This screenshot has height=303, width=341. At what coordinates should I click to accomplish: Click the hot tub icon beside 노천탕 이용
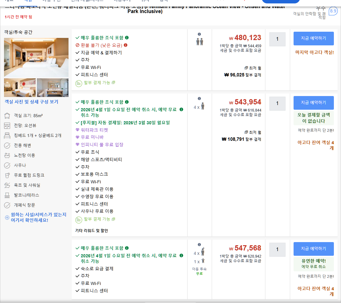click(x=7, y=155)
